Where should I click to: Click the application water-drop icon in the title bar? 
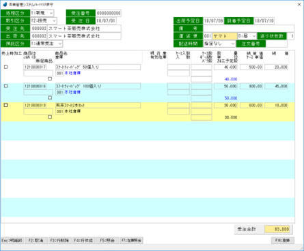click(5, 4)
